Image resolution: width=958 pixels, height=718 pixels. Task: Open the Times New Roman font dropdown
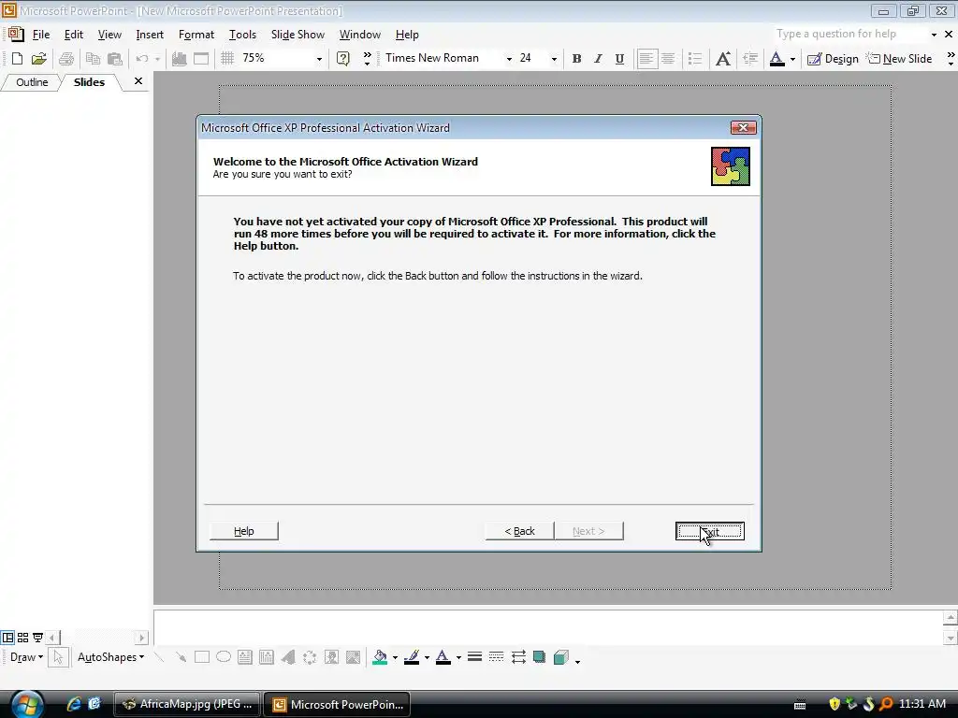click(509, 59)
